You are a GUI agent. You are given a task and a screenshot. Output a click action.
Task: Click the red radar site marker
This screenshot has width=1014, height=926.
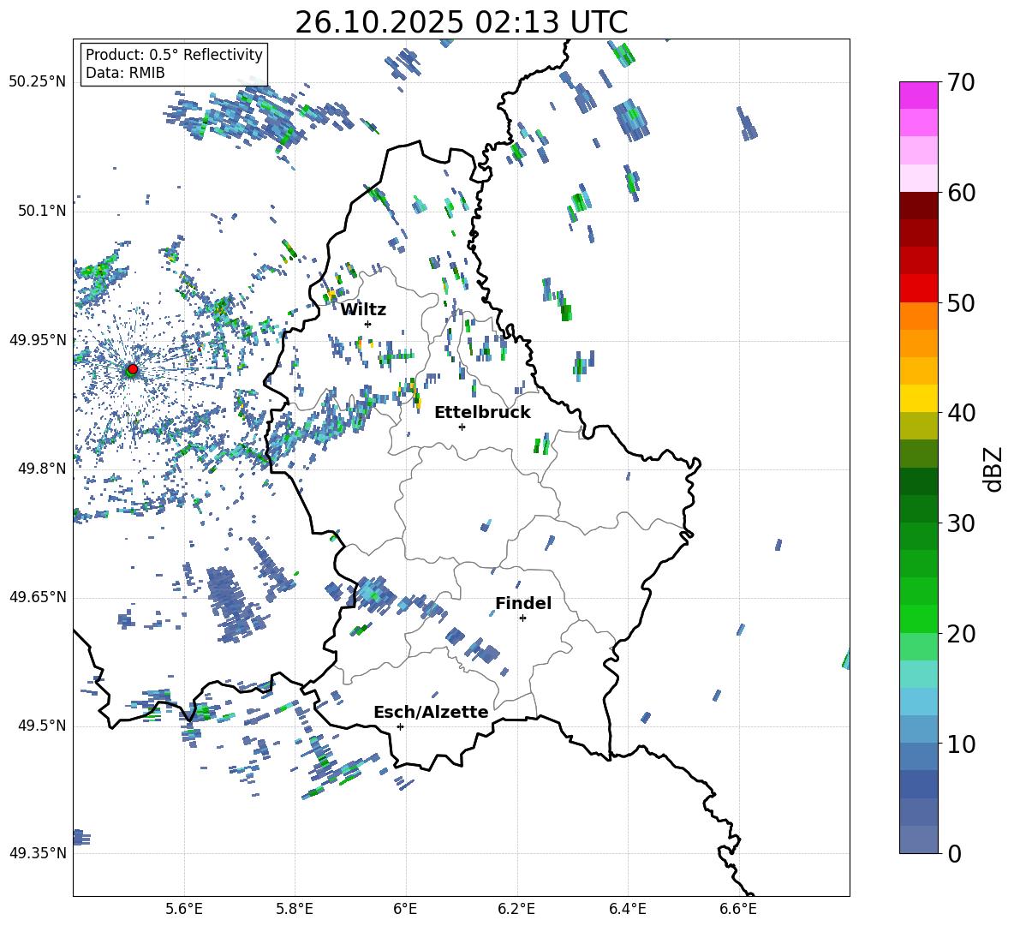132,369
